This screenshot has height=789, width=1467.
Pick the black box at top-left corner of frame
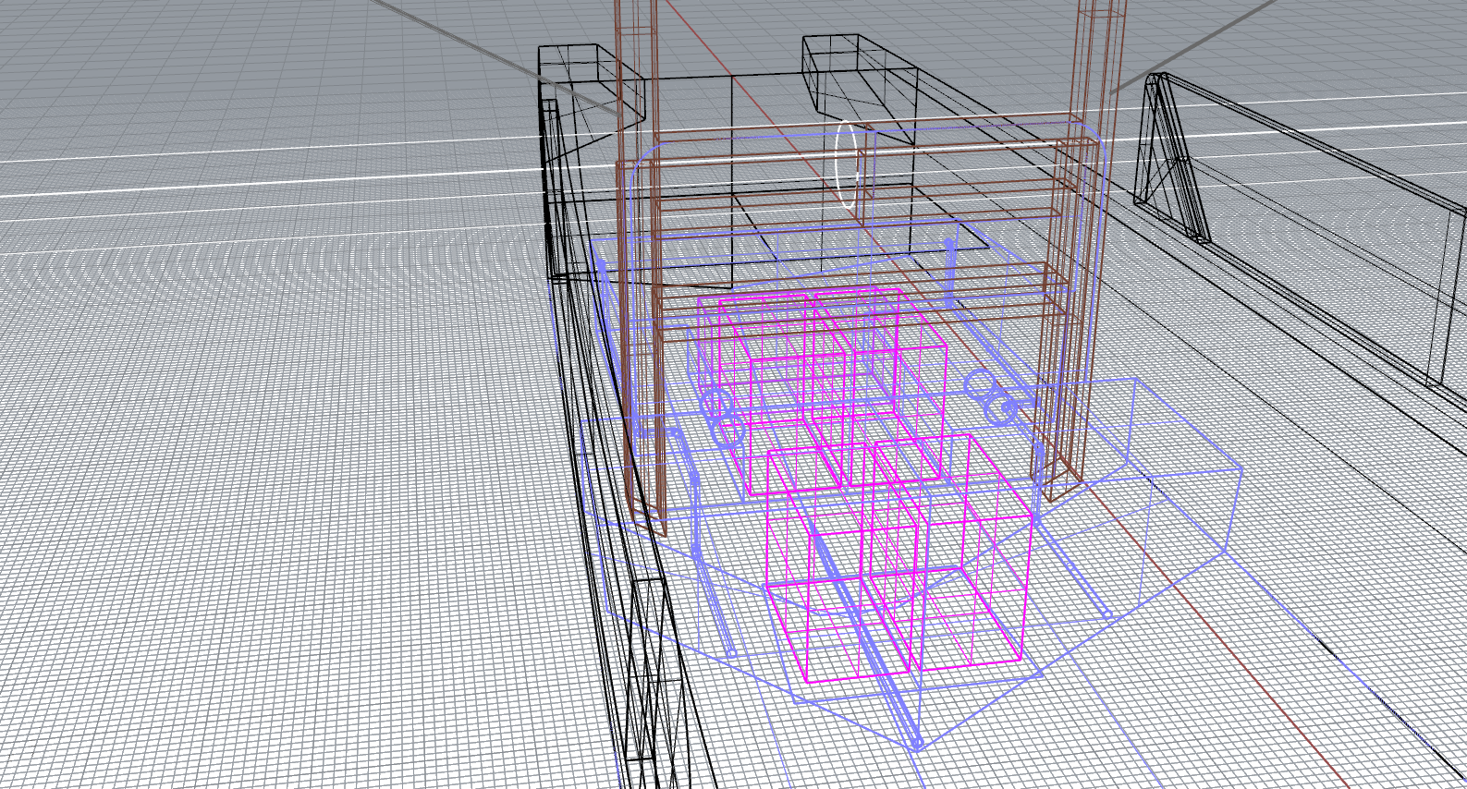coord(592,79)
